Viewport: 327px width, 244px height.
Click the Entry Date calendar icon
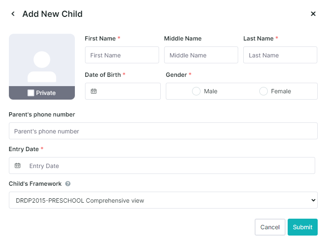coord(17,165)
